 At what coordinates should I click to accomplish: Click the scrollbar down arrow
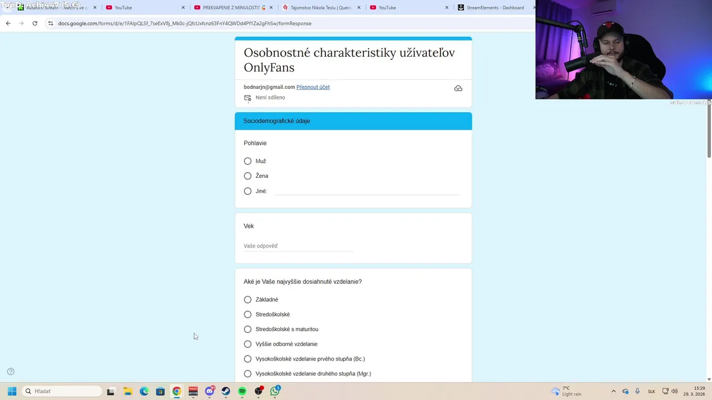click(709, 379)
